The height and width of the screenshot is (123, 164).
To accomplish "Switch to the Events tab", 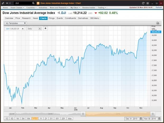I will pos(60,18).
